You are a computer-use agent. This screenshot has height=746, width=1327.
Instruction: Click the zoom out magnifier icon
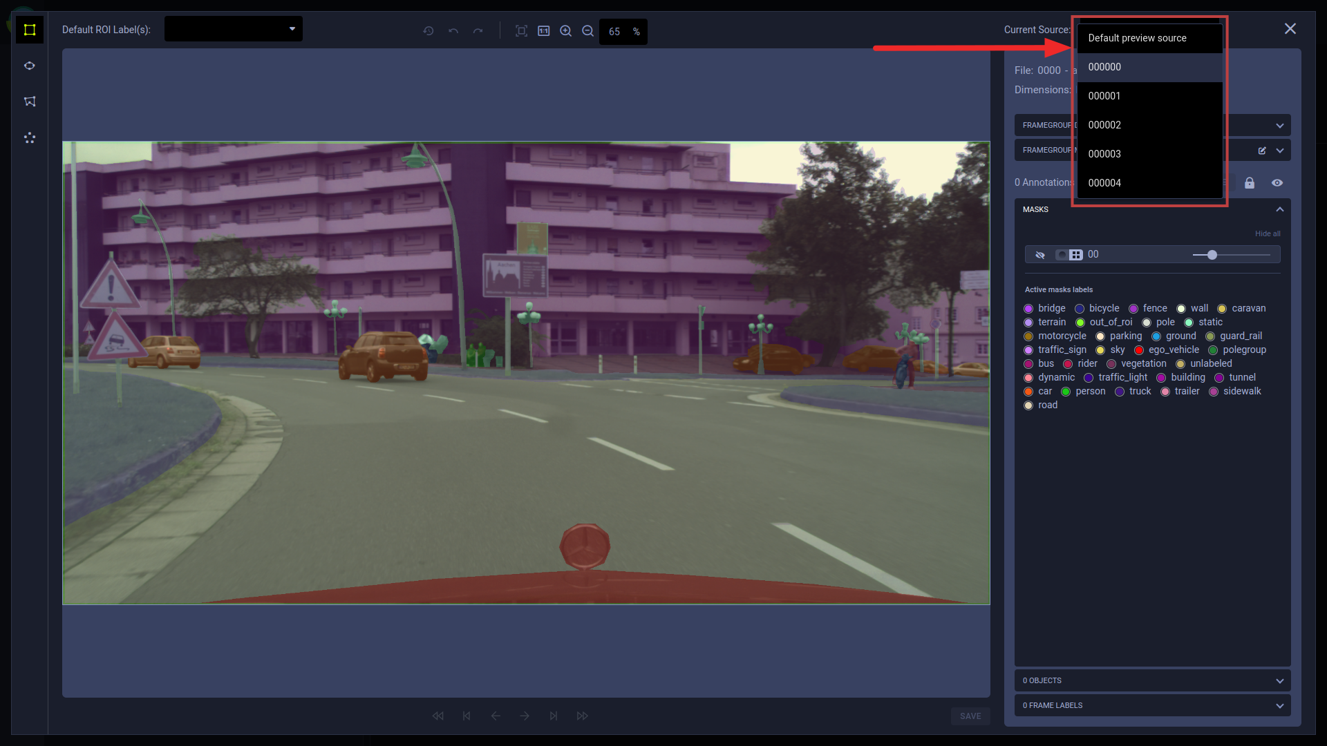[x=588, y=31]
